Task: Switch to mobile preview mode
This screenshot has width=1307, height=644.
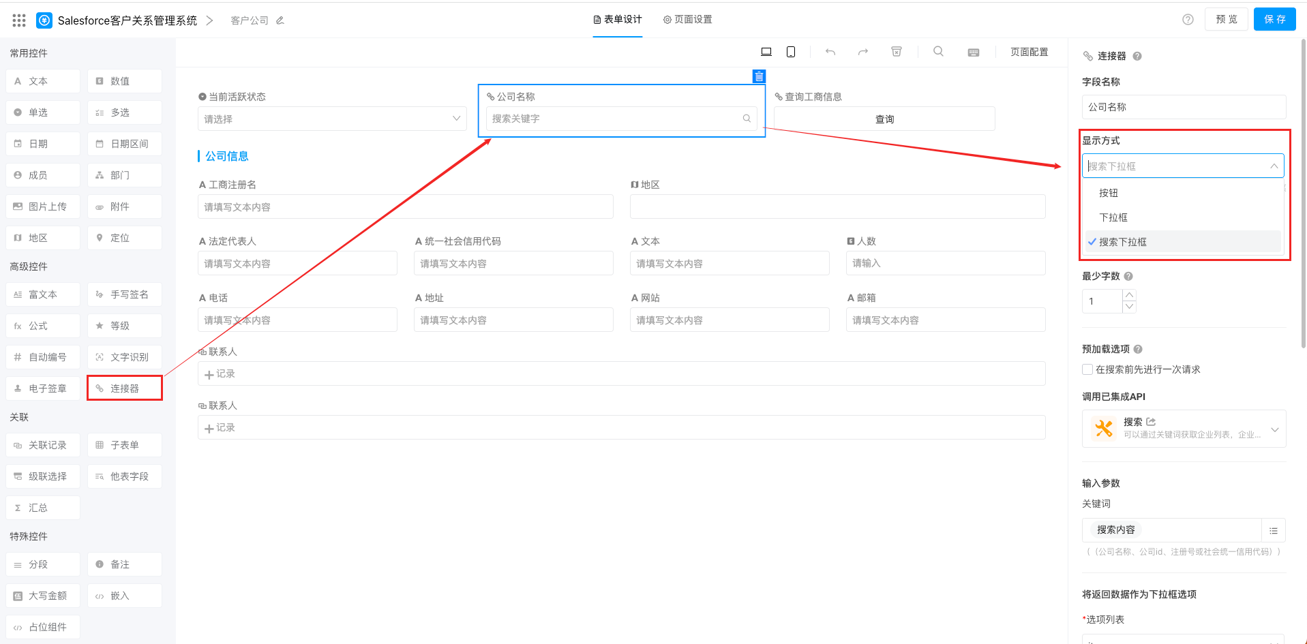Action: 790,51
